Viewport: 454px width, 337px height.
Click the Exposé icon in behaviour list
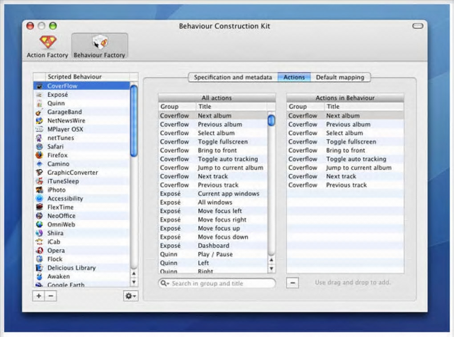pos(40,95)
